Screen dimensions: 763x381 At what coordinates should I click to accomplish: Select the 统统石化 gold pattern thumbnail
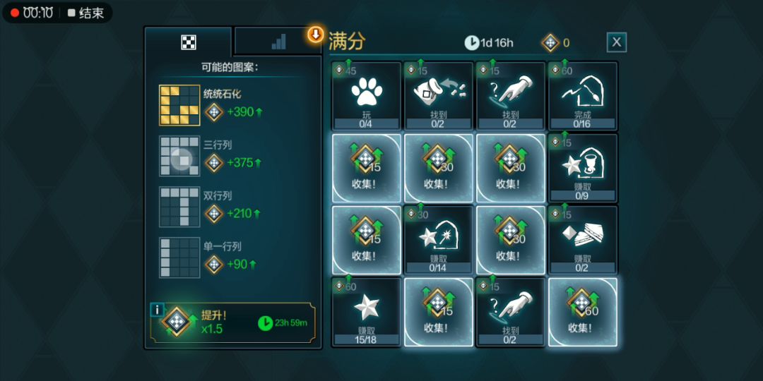(179, 105)
